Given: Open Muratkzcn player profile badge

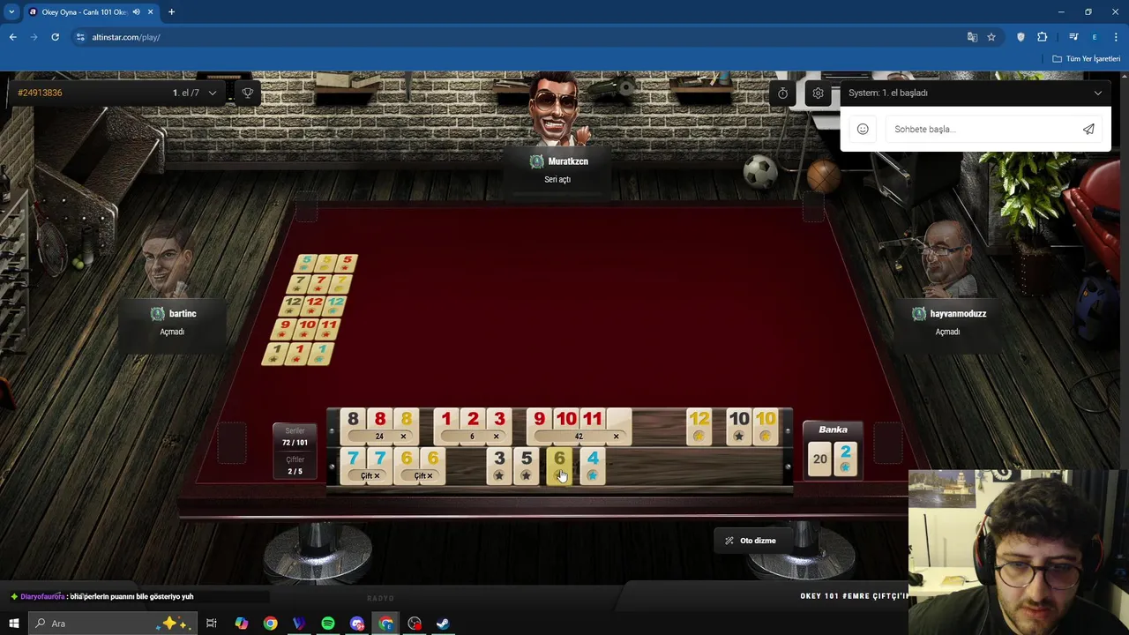Looking at the screenshot, I should tap(536, 161).
